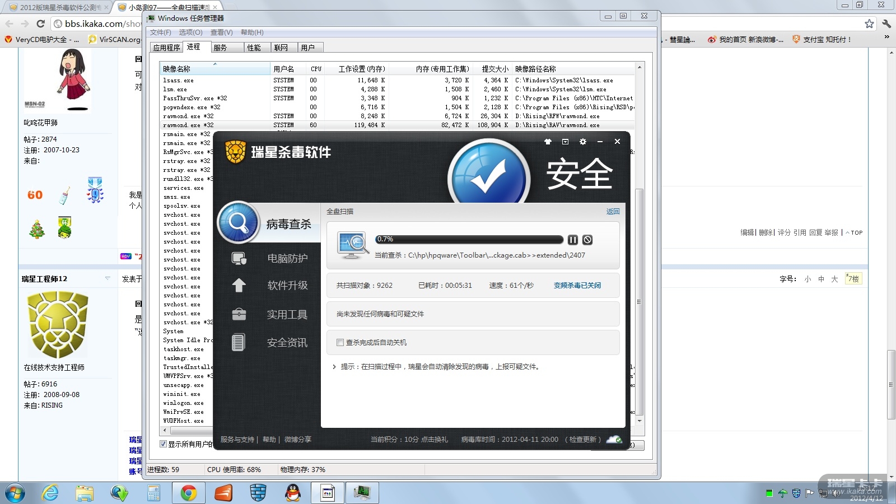Screen dimensions: 896x504
Task: Click Rising lion shield logo
Action: coord(236,152)
